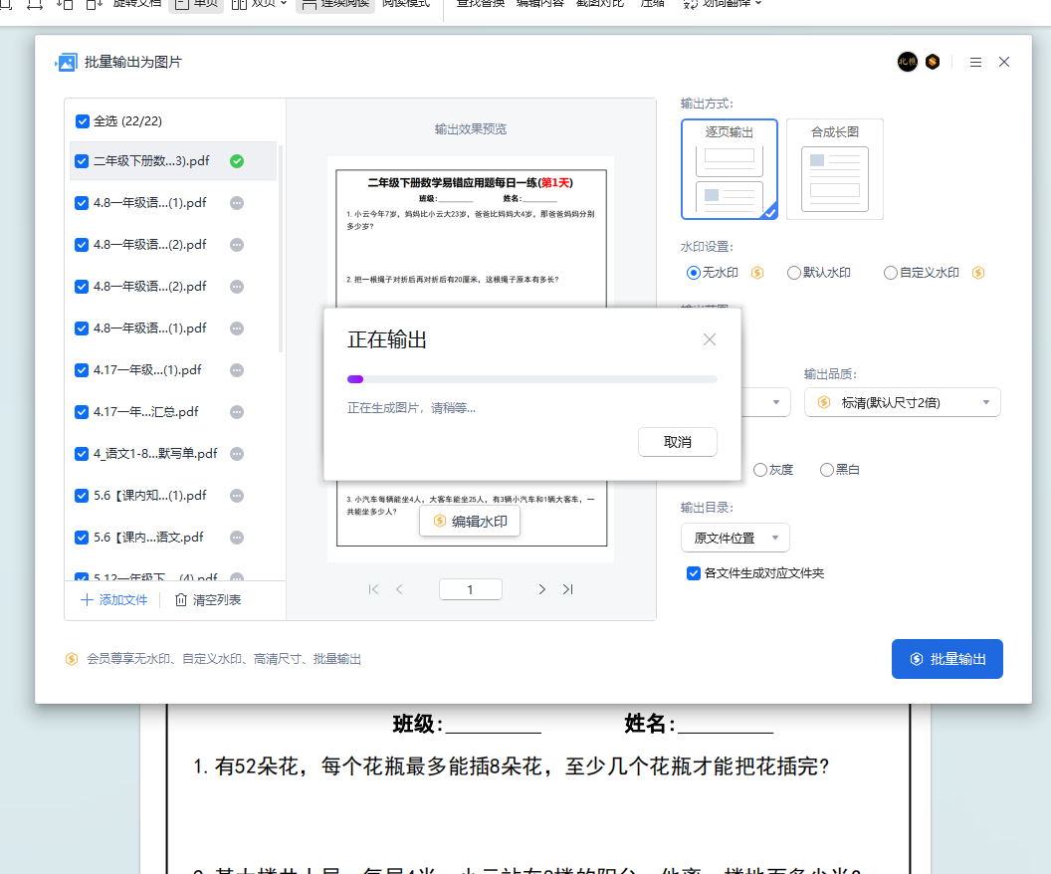Viewport: 1051px width, 874px height.
Task: Uncheck 各文件生成对应文件夹 option
Action: coord(693,573)
